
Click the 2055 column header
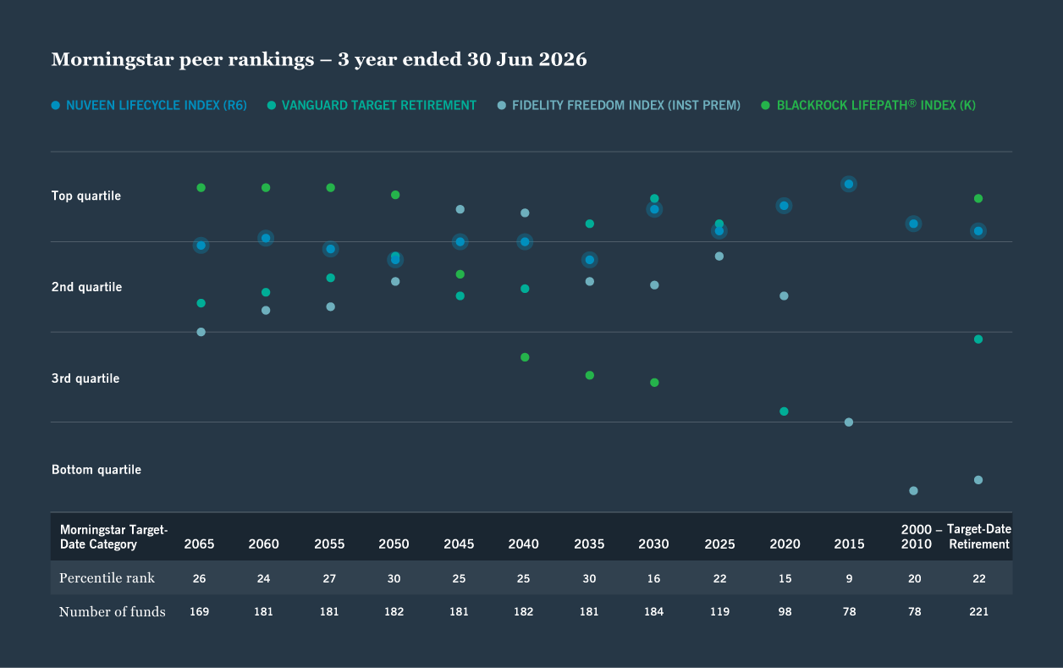tap(329, 544)
